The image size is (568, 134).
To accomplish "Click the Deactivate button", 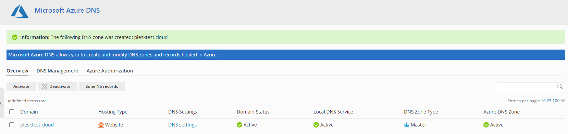I will coord(58,86).
